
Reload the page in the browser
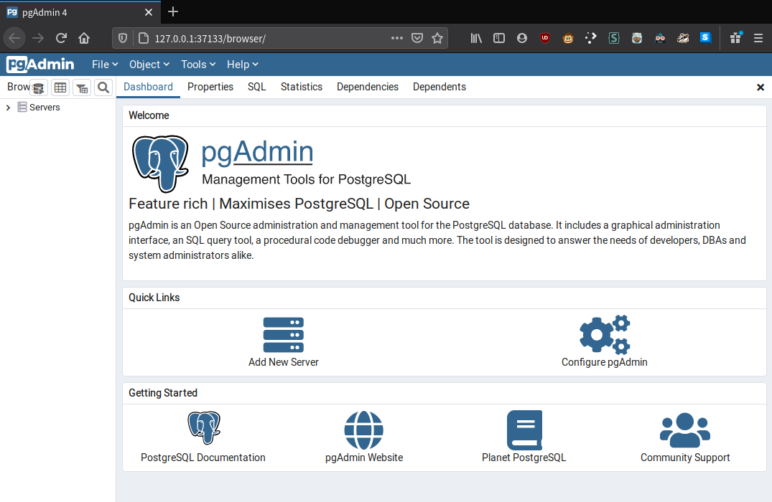pyautogui.click(x=61, y=38)
